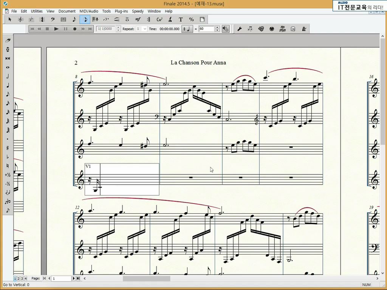
Task: Click the wrench setup icon
Action: (x=239, y=29)
